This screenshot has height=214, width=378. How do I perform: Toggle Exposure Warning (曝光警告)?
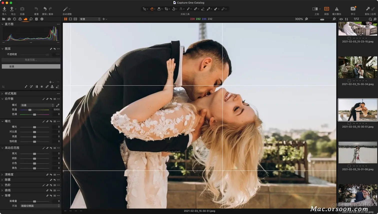337,9
